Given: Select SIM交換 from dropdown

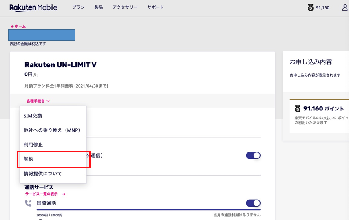Looking at the screenshot, I should (x=53, y=116).
